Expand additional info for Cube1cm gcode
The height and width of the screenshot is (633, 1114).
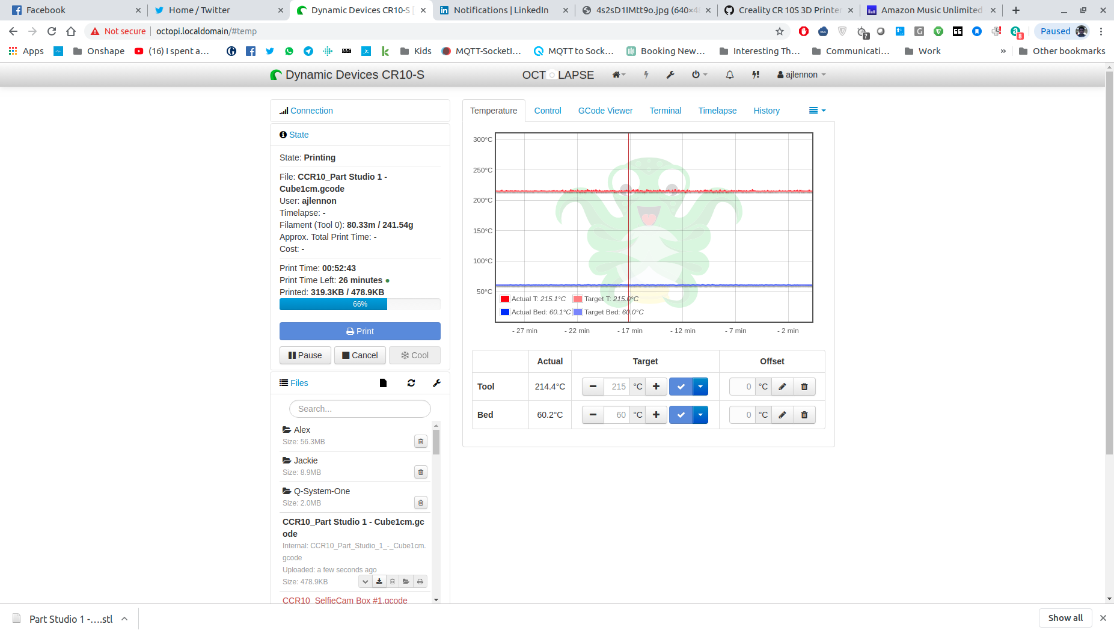pyautogui.click(x=366, y=581)
